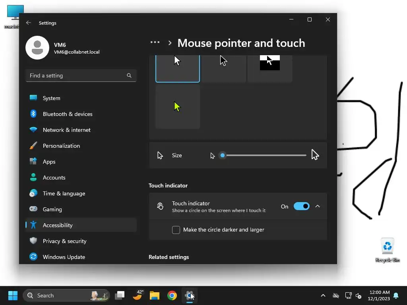The image size is (407, 305).
Task: Check Make the circle darker and larger
Action: [176, 230]
